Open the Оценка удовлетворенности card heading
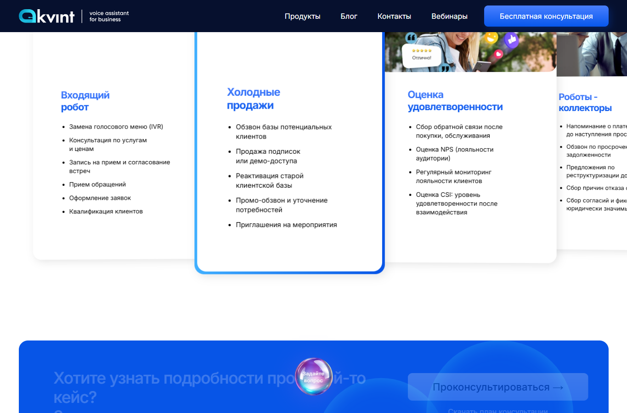627x413 pixels. tap(455, 100)
